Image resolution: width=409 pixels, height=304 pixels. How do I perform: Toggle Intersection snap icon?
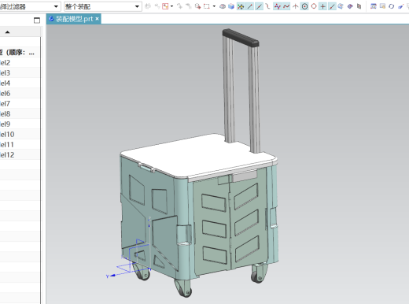296,6
